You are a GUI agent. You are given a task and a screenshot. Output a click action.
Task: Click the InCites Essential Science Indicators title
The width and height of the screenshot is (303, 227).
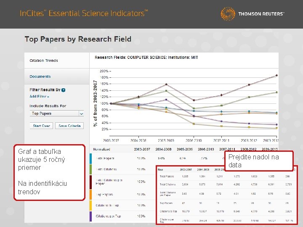[x=84, y=13]
